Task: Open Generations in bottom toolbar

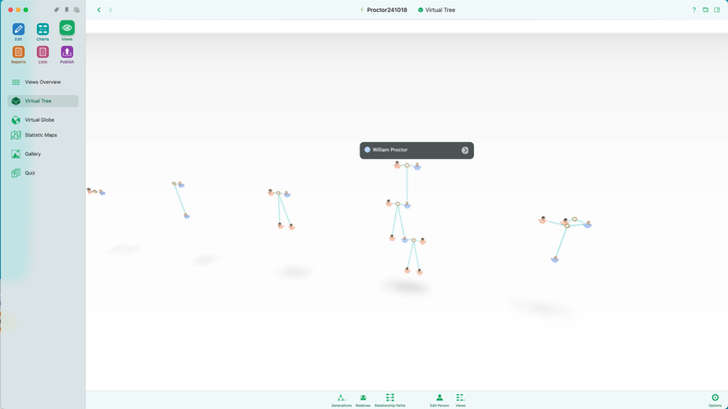Action: [x=341, y=400]
